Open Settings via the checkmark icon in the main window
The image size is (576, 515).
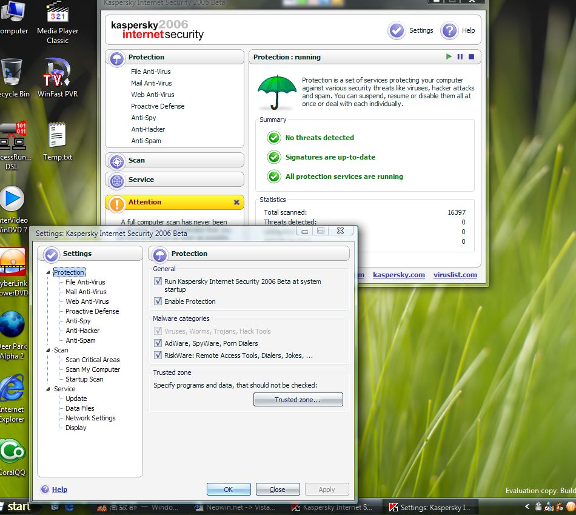pyautogui.click(x=397, y=30)
